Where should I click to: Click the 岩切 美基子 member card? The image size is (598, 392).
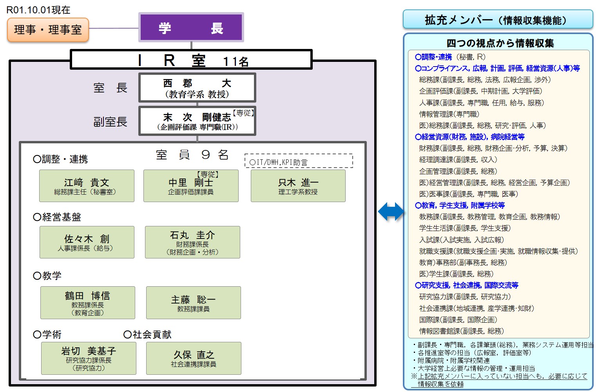click(89, 358)
